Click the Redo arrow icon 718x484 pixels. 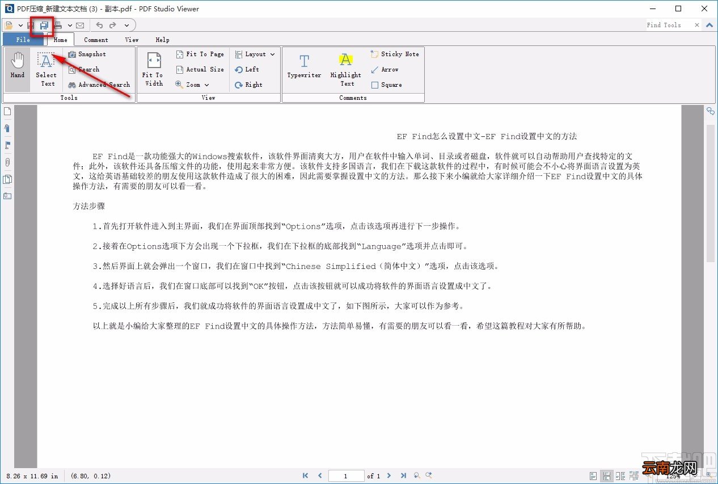coord(113,25)
